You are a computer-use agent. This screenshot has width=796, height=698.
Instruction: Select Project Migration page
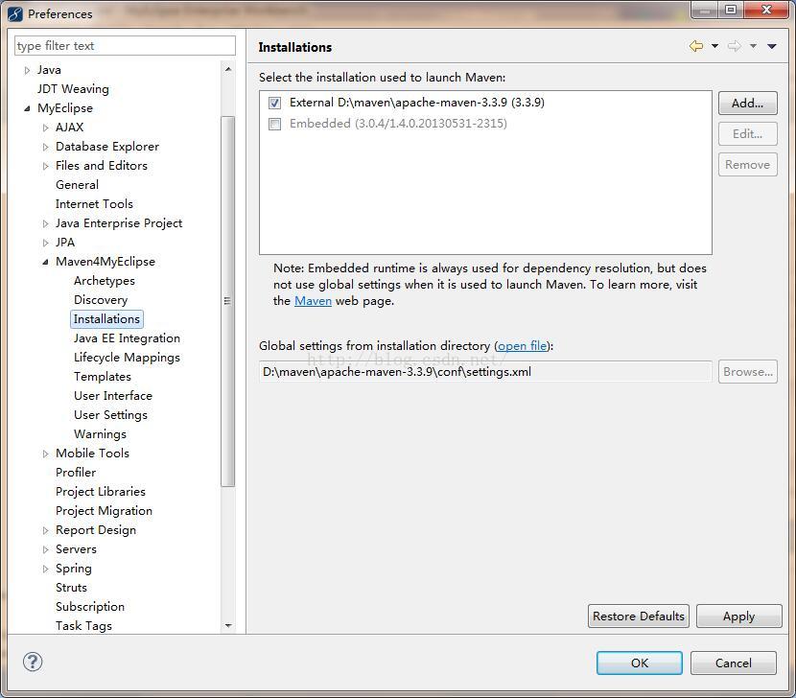105,511
